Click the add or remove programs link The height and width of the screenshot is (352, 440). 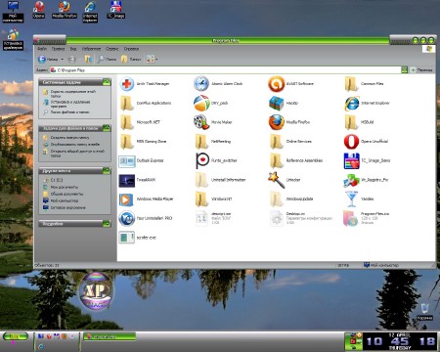[71, 104]
